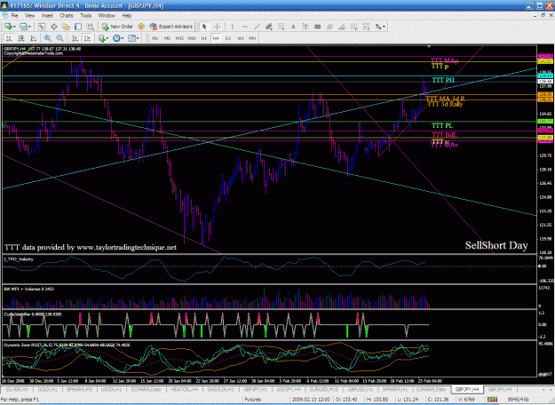This screenshot has width=555, height=405.
Task: Switch to bar chart display
Action: pyautogui.click(x=9, y=38)
